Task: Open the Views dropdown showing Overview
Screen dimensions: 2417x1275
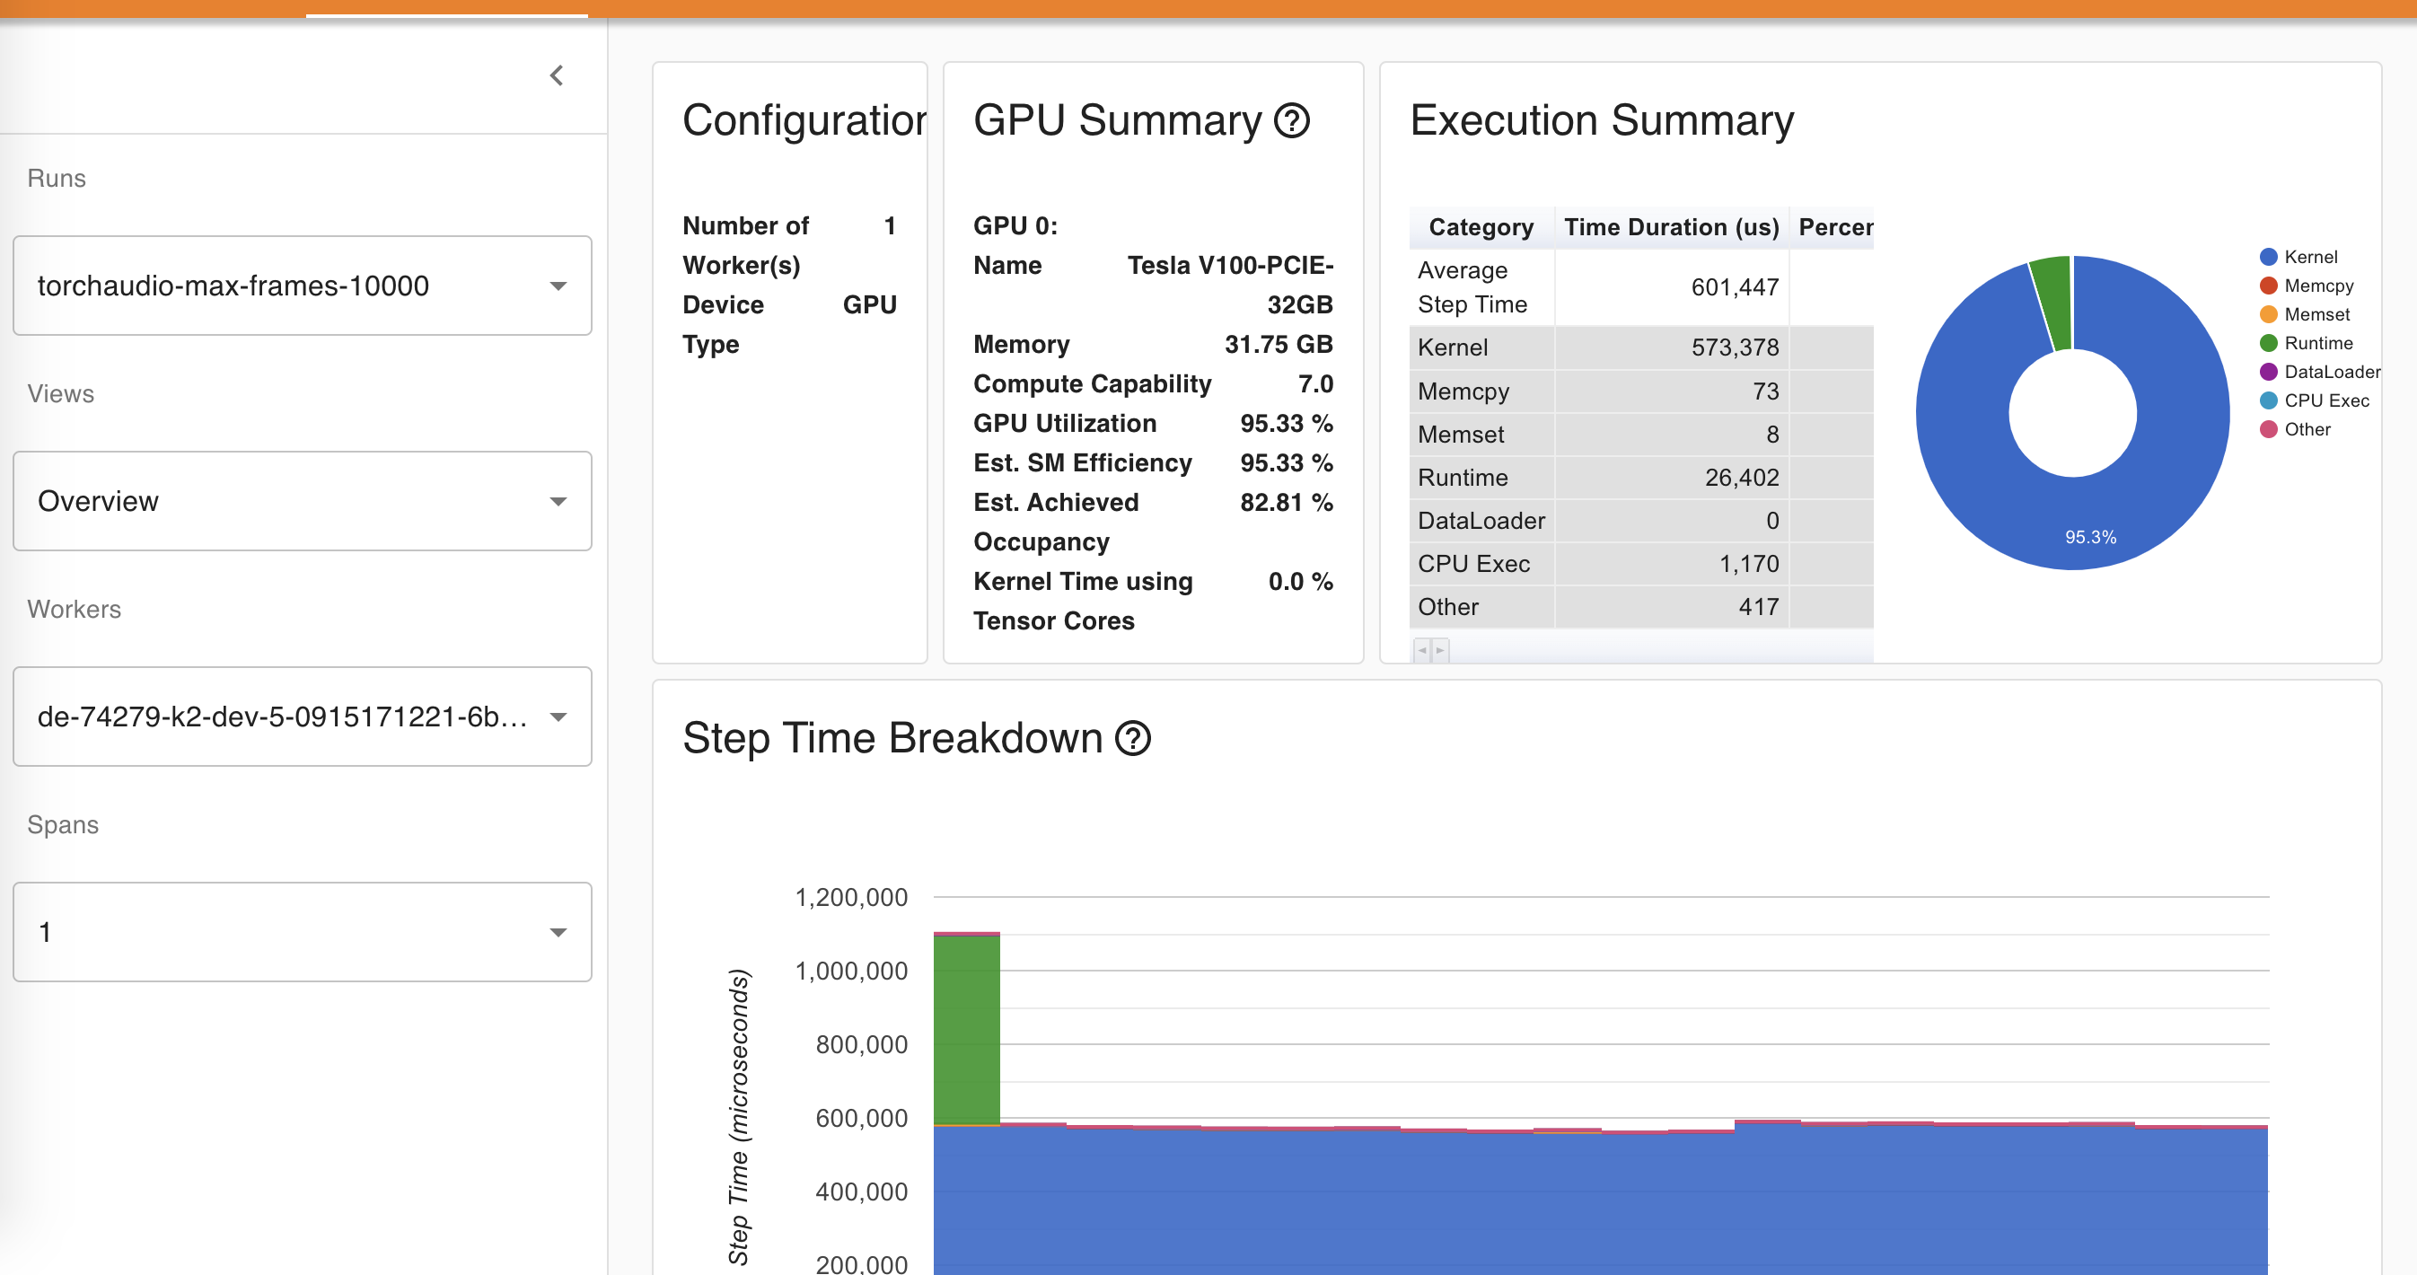Action: coord(302,501)
